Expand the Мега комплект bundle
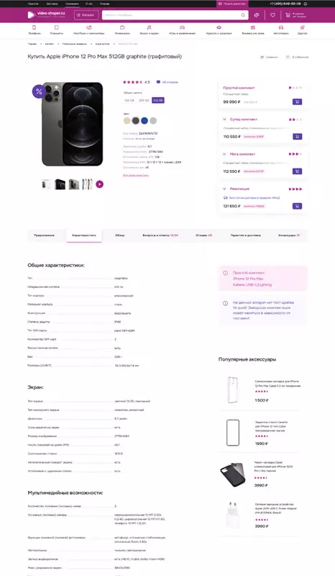335x576 pixels. 224,154
